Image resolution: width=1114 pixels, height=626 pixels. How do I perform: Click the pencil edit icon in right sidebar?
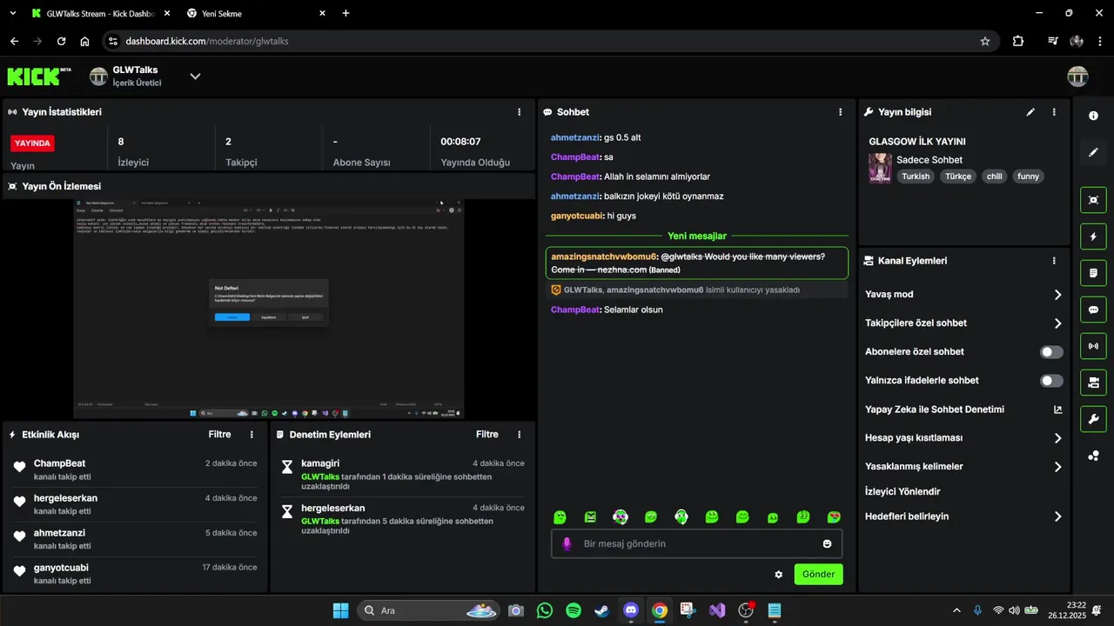pyautogui.click(x=1093, y=152)
